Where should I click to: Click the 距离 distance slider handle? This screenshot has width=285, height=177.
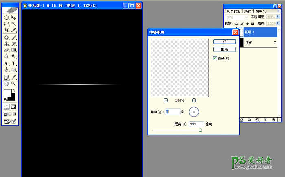coord(200,130)
